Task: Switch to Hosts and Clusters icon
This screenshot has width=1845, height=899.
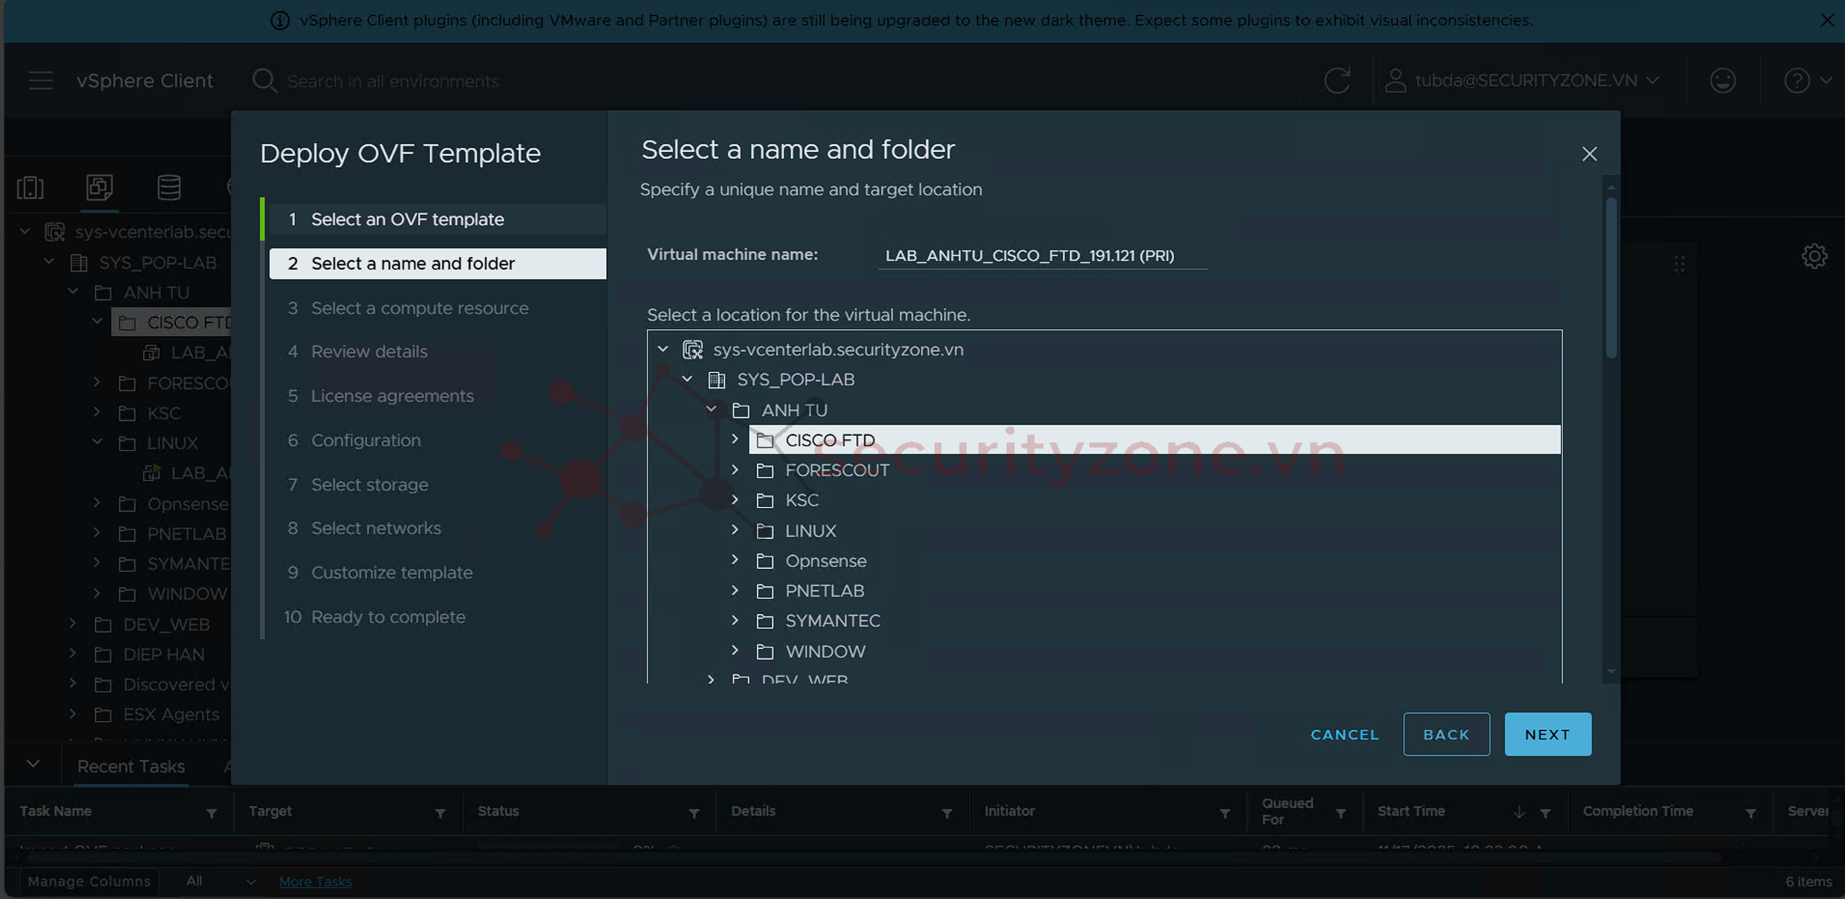Action: click(30, 188)
